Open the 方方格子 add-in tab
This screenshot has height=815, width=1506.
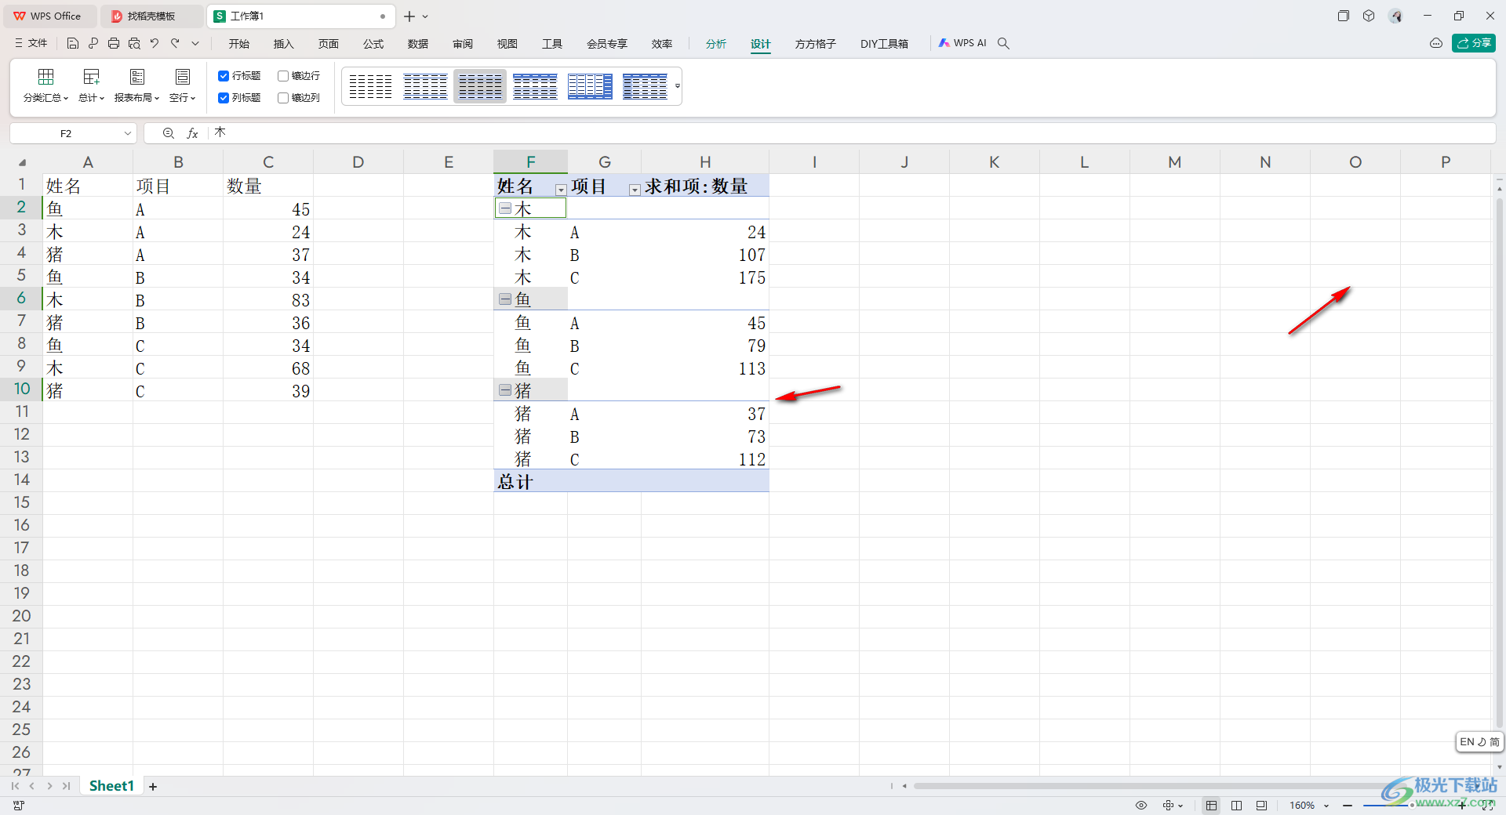coord(816,44)
